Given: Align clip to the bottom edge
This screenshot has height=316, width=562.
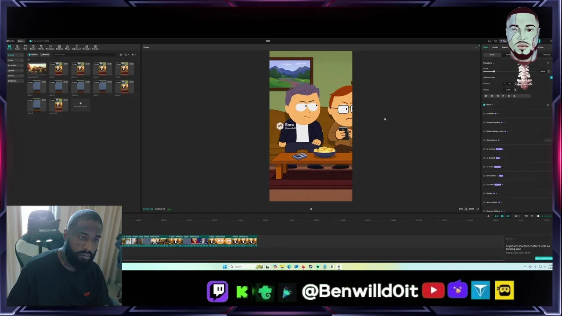Looking at the screenshot, I should tap(515, 96).
